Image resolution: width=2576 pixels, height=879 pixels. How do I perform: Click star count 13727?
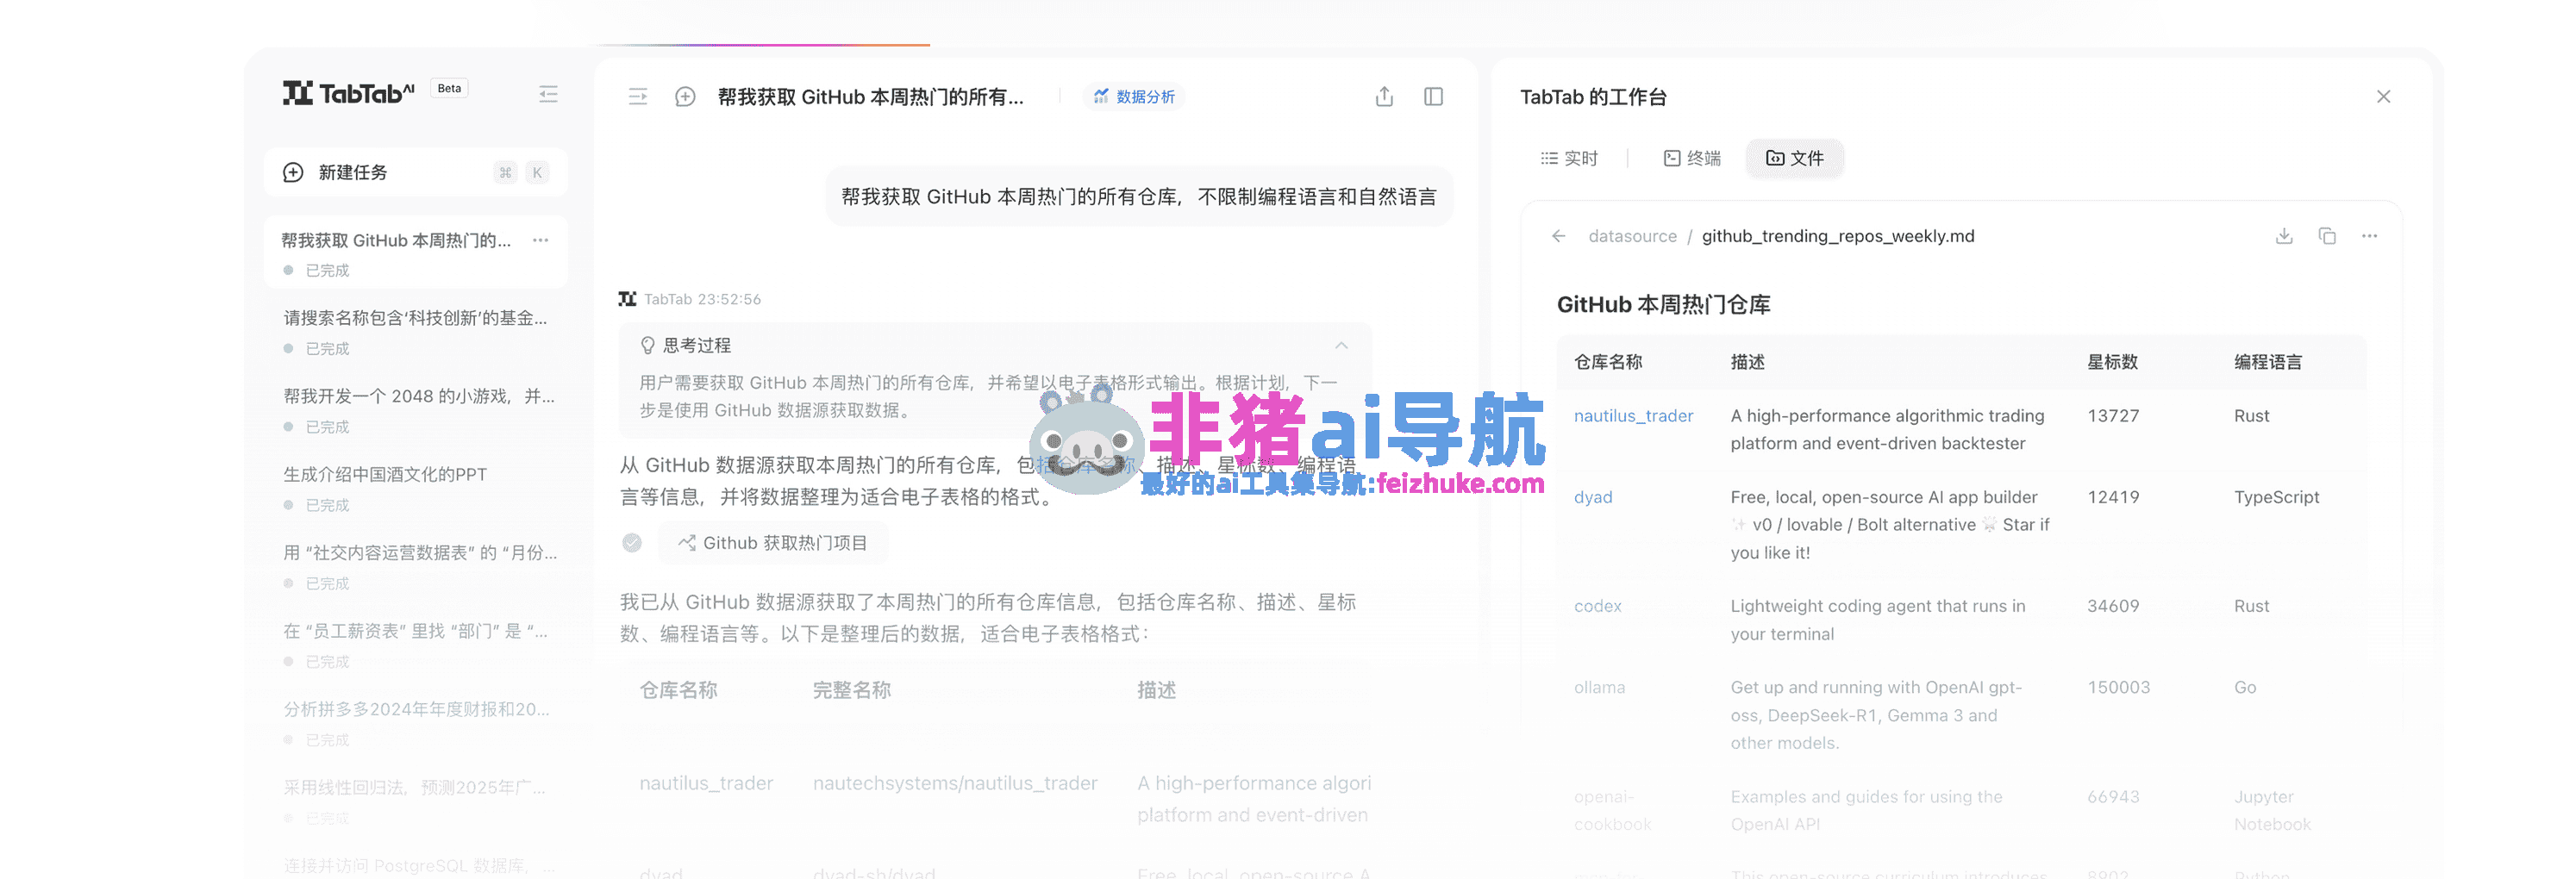pyautogui.click(x=2113, y=416)
